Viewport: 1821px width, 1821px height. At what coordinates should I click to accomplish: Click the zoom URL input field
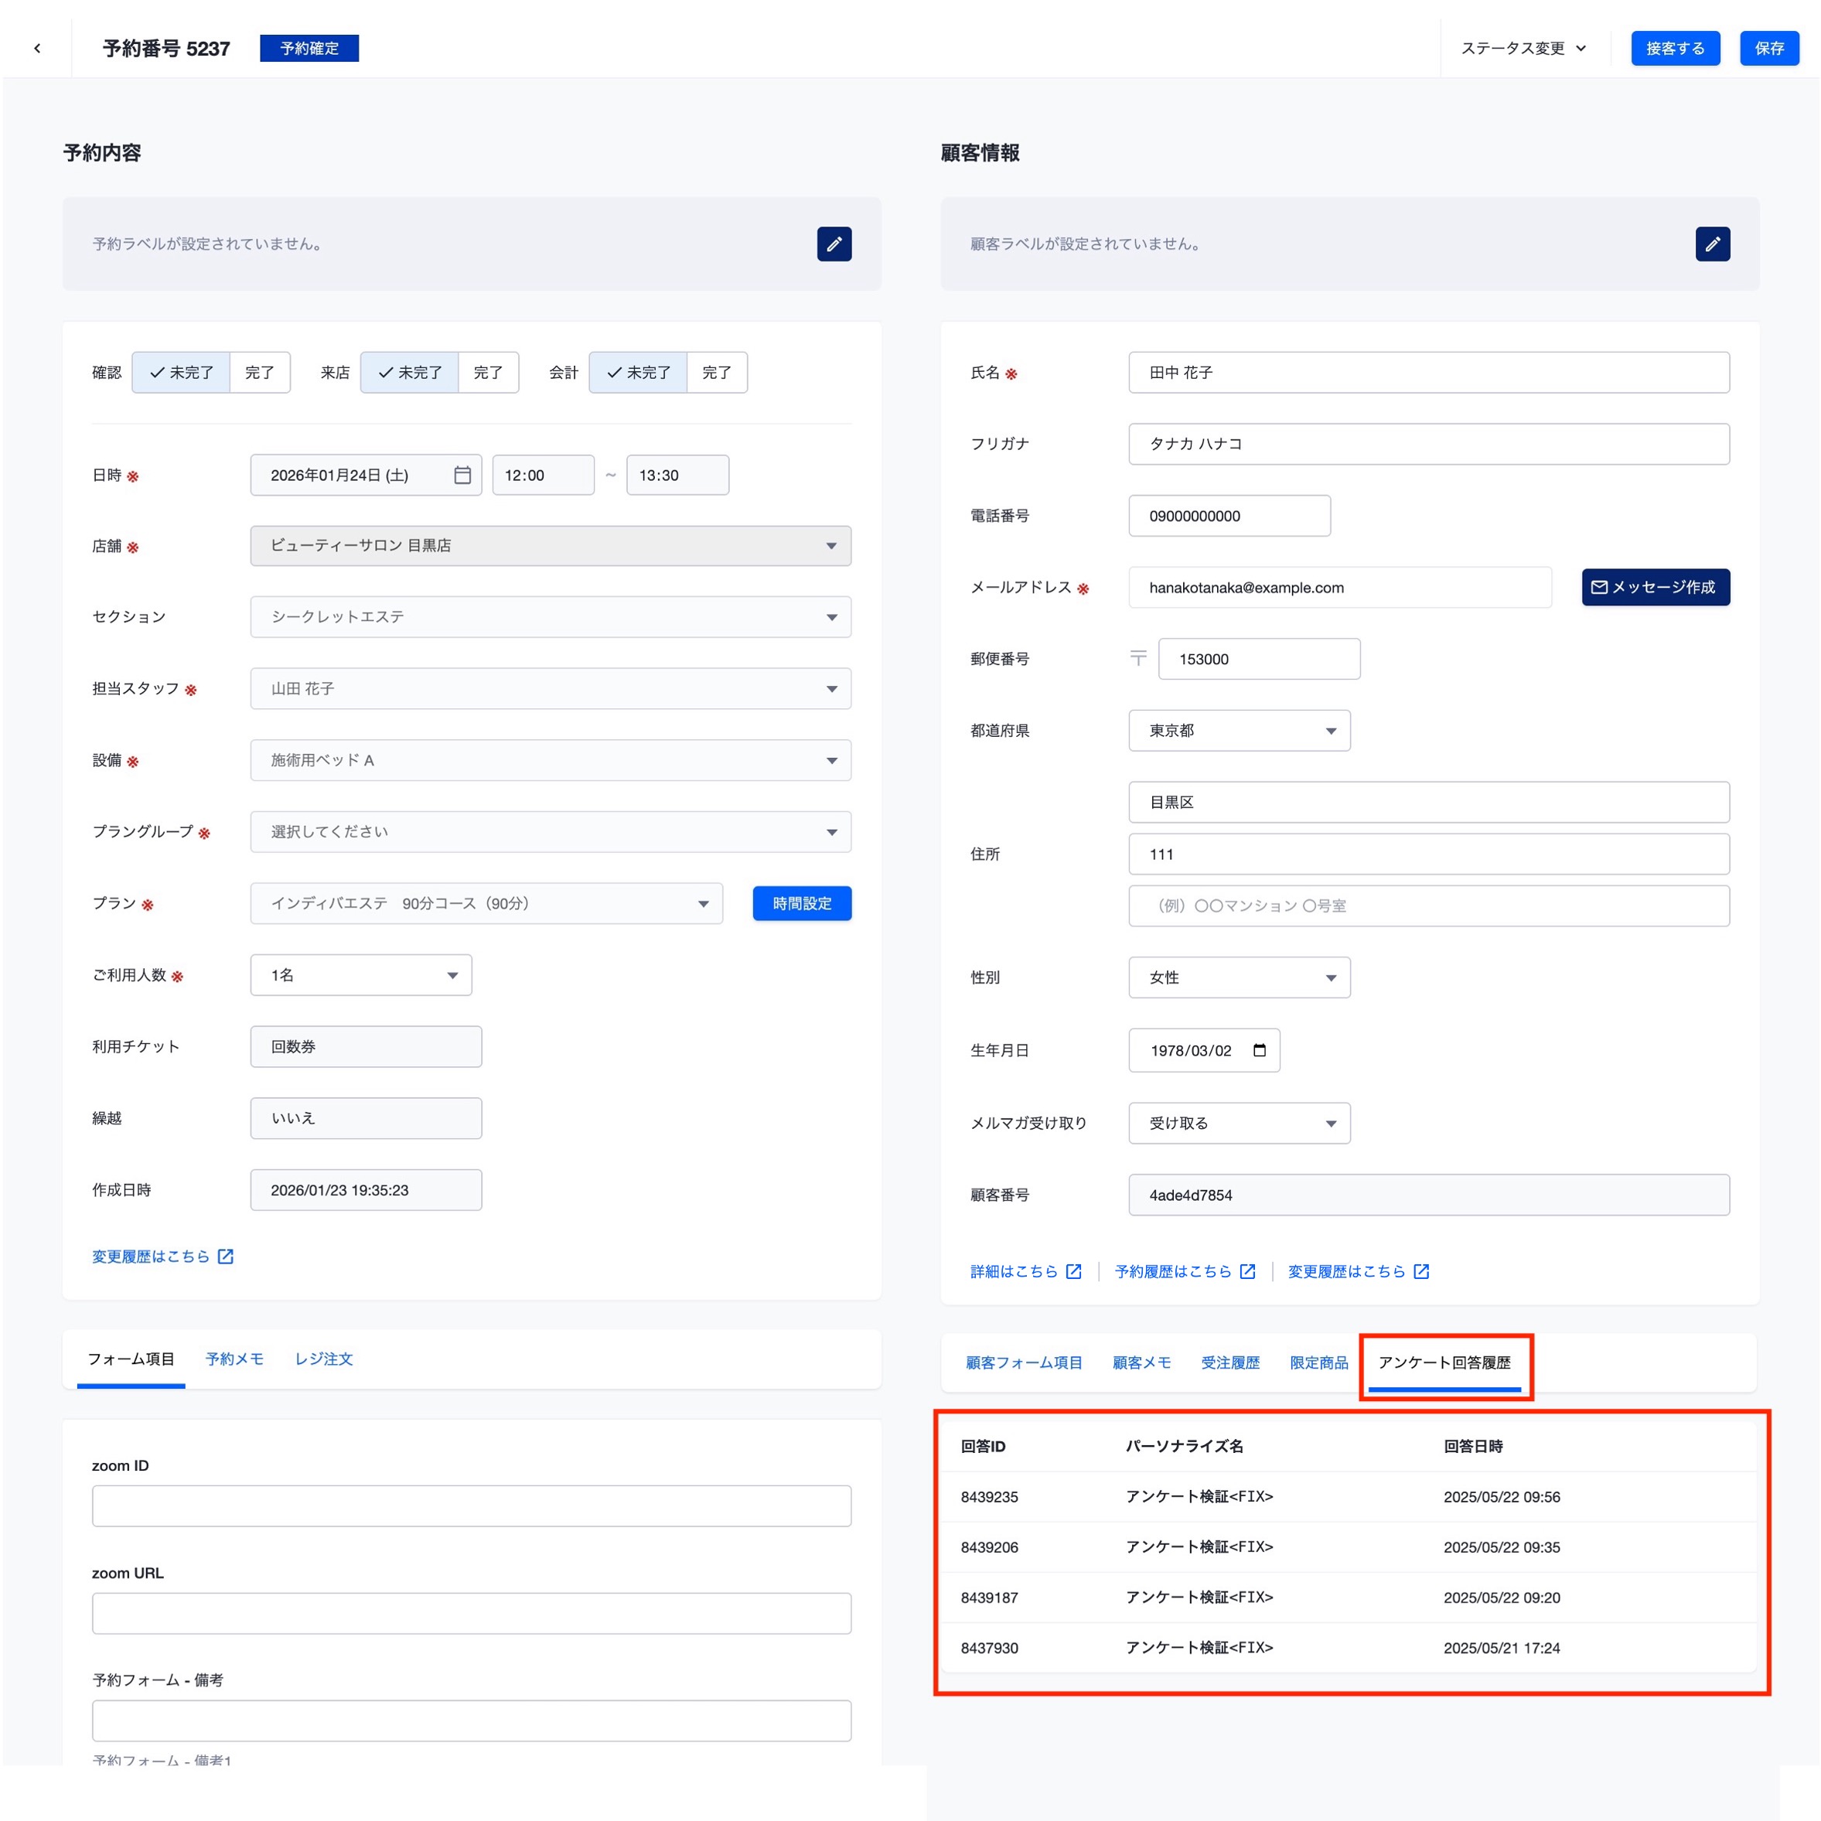(x=471, y=1614)
